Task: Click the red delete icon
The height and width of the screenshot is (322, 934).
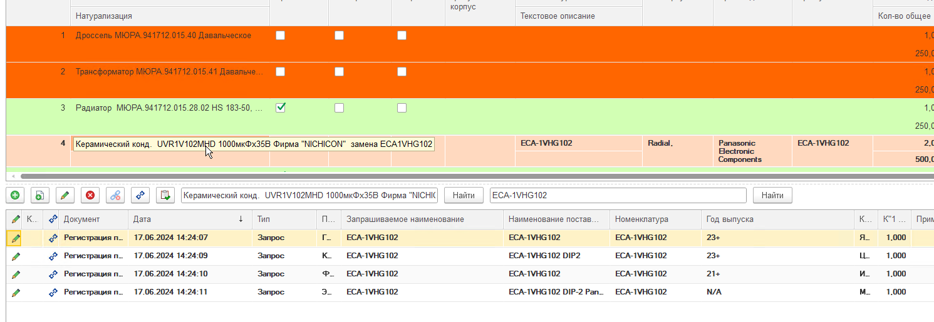Action: point(90,196)
